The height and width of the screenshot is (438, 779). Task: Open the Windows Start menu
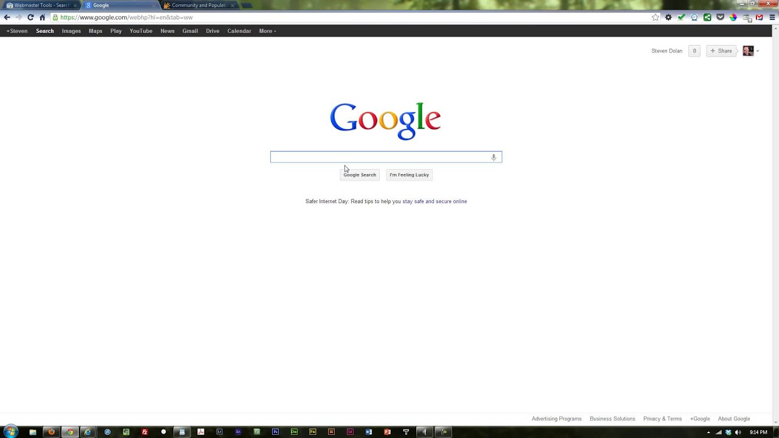10,432
